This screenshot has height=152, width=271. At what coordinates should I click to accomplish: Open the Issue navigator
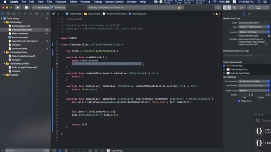pos(25,14)
